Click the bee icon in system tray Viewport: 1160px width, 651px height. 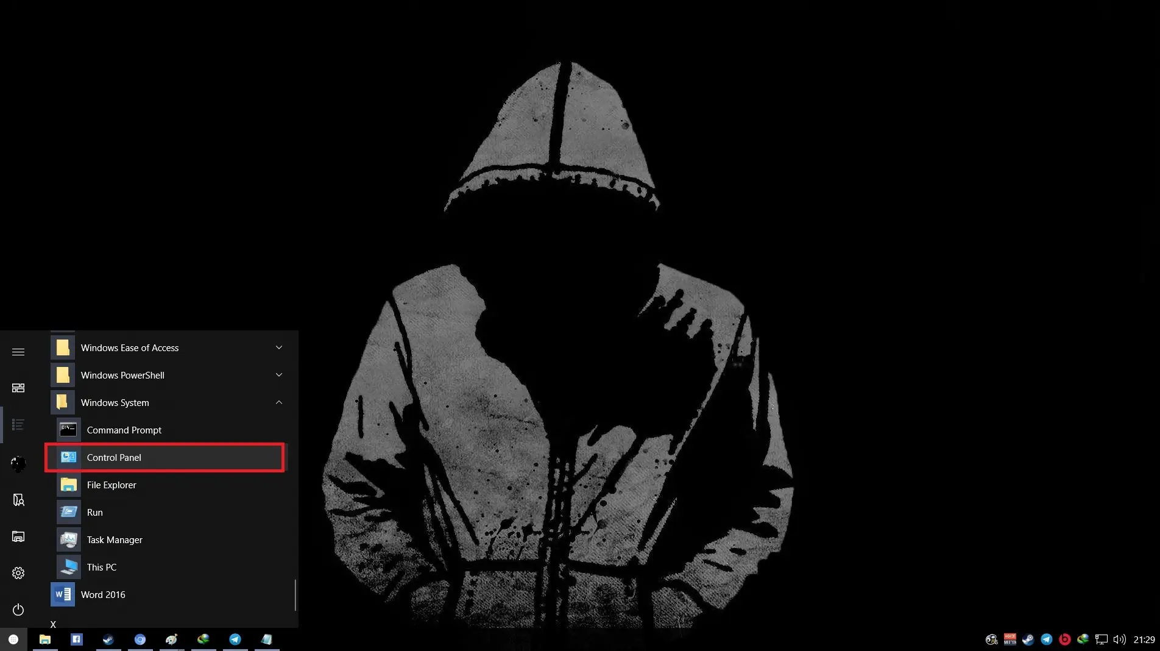pyautogui.click(x=991, y=639)
